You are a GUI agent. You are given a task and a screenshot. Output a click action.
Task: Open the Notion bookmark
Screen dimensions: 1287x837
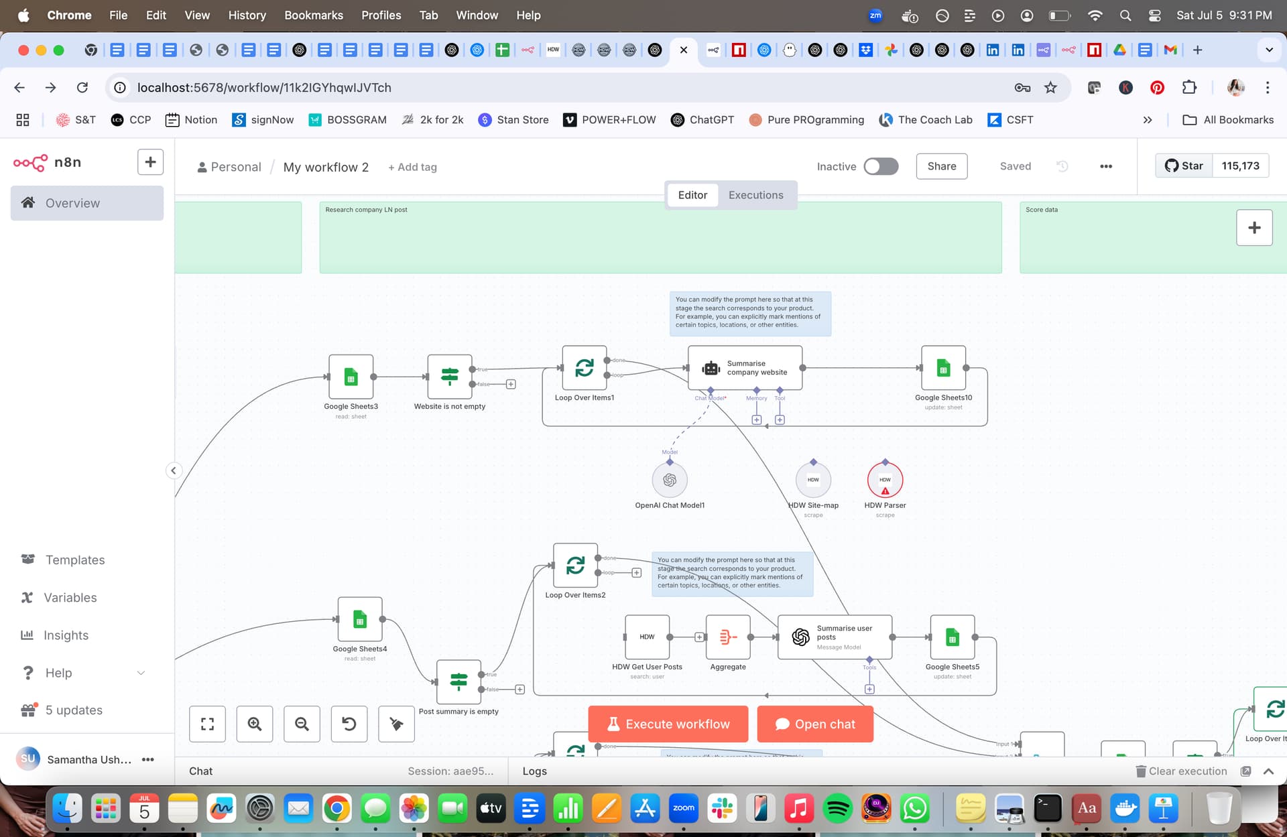191,120
